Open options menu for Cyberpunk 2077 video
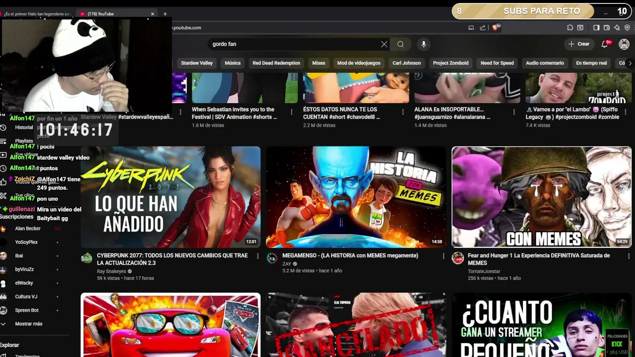Screen dimensions: 635x357 coord(257,256)
